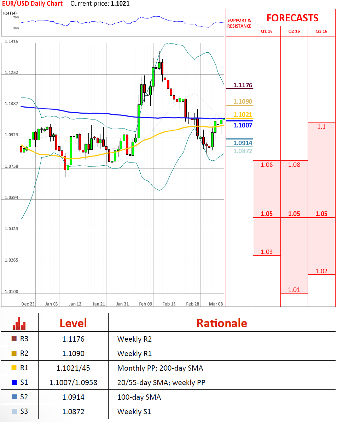Click the Dec 23 date axis label

tap(28, 304)
